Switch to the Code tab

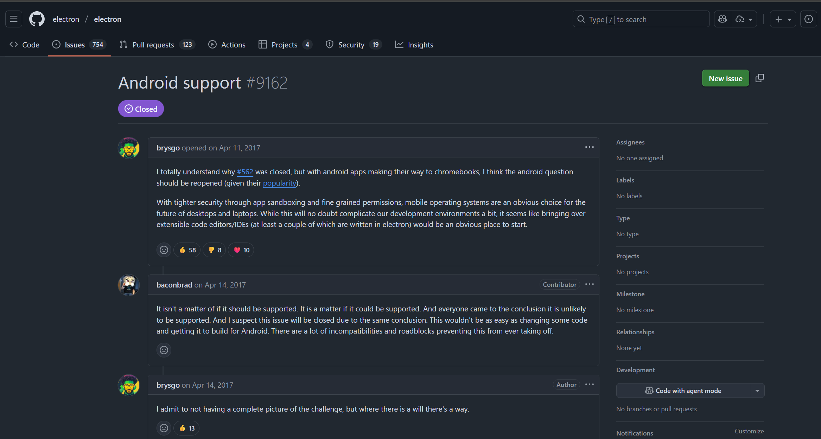point(25,45)
